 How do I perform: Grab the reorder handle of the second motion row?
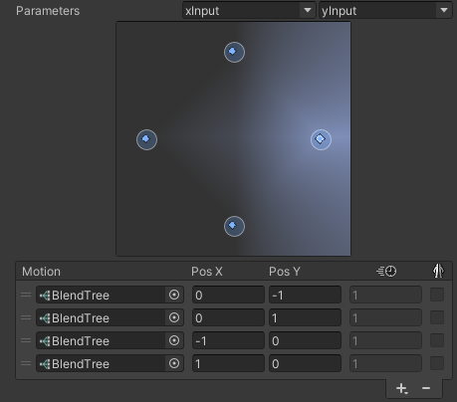coord(26,317)
